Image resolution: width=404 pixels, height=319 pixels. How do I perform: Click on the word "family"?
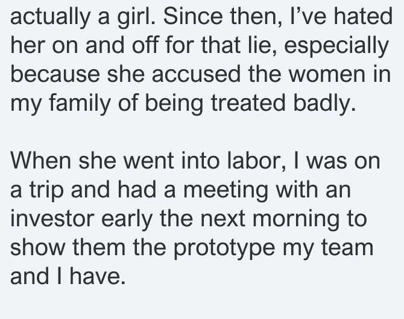tap(80, 104)
